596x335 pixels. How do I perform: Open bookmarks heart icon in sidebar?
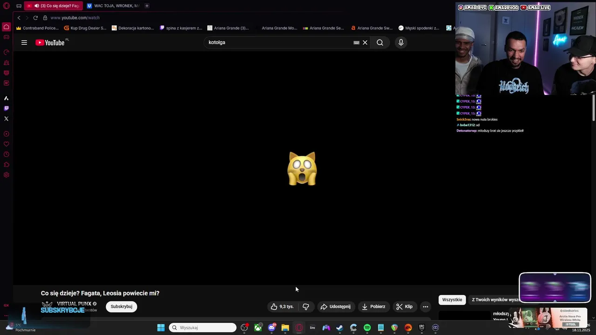(x=7, y=144)
